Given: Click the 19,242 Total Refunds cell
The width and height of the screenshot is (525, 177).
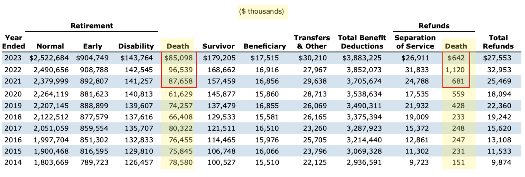Looking at the screenshot, I should point(499,117).
